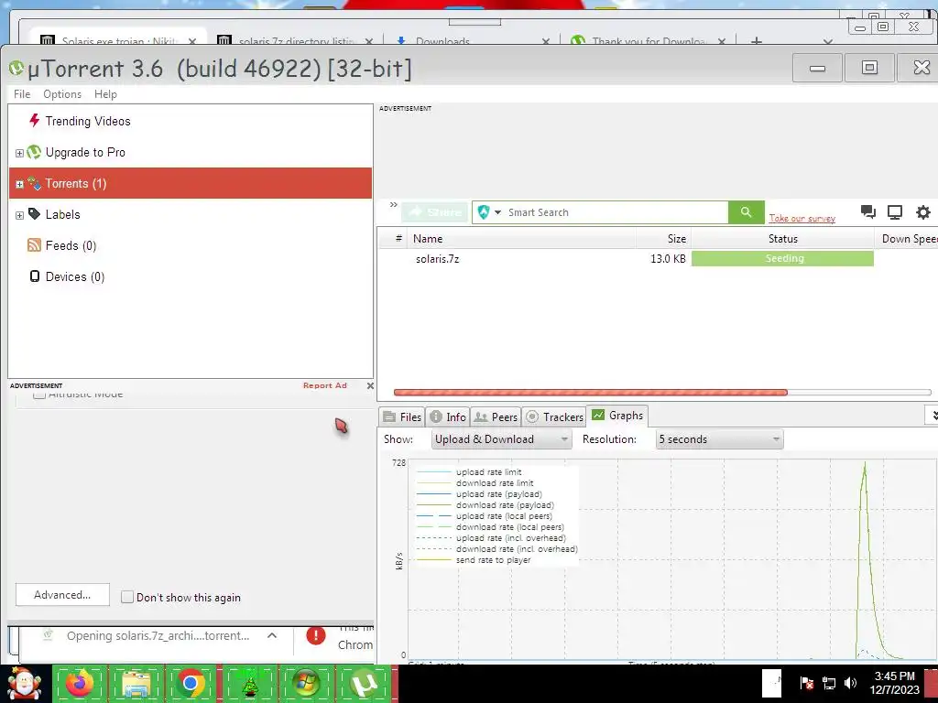Click the Action Center flag tray icon
The height and width of the screenshot is (703, 938).
806,683
